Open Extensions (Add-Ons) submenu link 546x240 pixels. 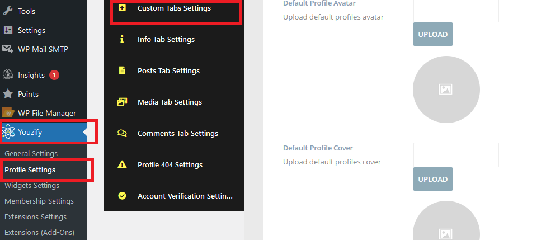(39, 232)
